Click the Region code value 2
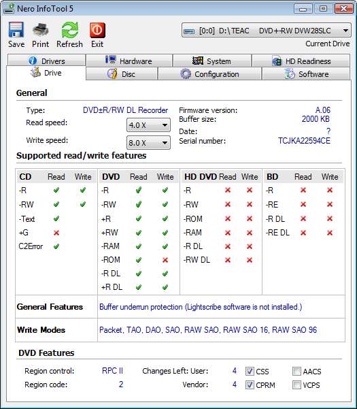This screenshot has width=357, height=409. [x=121, y=385]
